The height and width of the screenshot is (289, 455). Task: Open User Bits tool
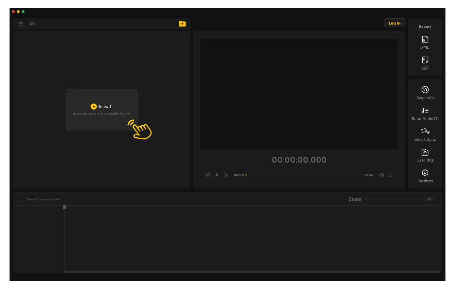coord(425,155)
